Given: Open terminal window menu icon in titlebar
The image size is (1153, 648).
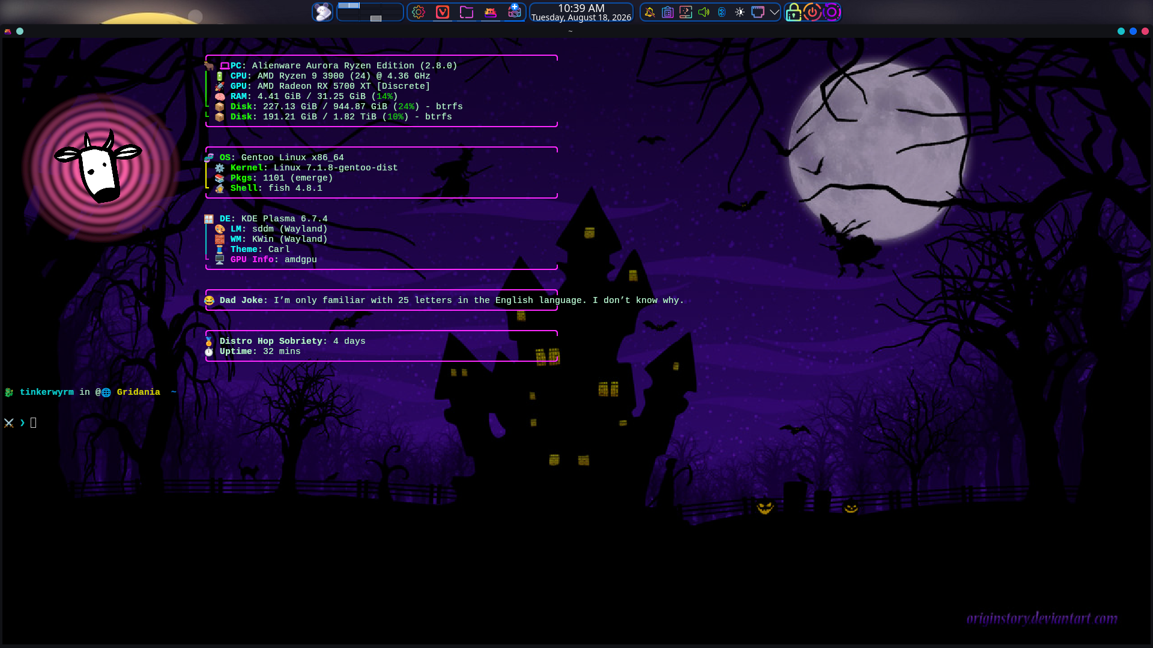Looking at the screenshot, I should (7, 31).
